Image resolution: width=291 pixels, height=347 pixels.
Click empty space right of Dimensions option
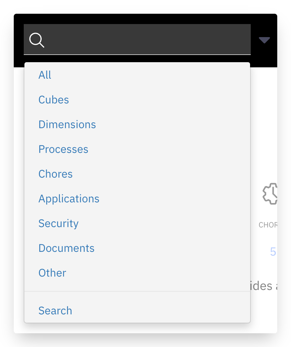pos(173,124)
